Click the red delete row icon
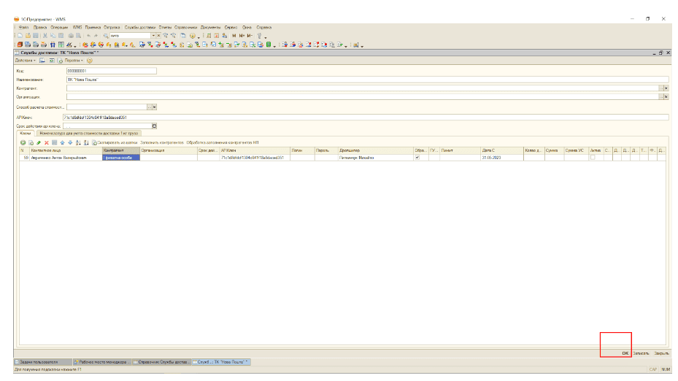 coord(45,142)
